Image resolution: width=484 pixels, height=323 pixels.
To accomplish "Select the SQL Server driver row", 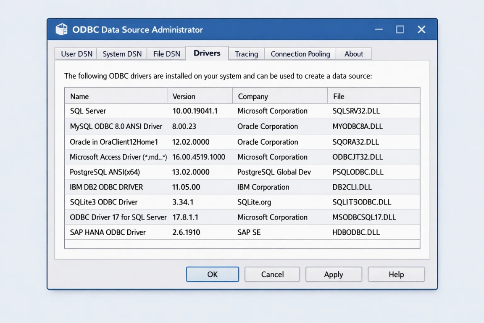I will [168, 111].
